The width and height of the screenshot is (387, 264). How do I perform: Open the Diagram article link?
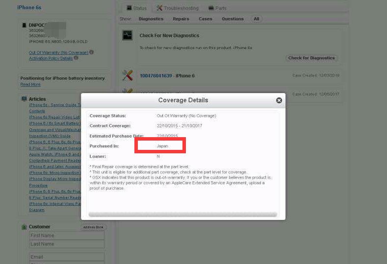[x=37, y=210]
